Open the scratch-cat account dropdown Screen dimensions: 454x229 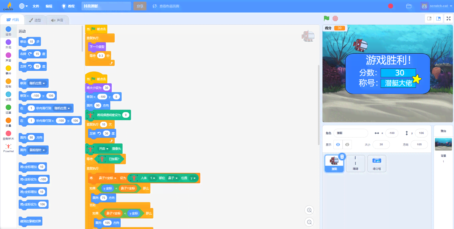point(436,6)
